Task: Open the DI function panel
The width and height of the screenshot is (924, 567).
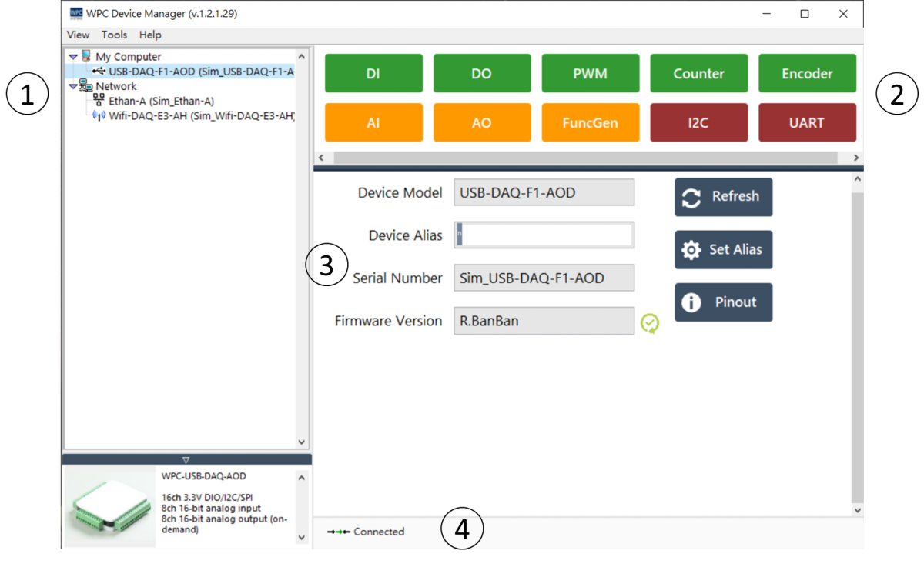Action: tap(373, 74)
